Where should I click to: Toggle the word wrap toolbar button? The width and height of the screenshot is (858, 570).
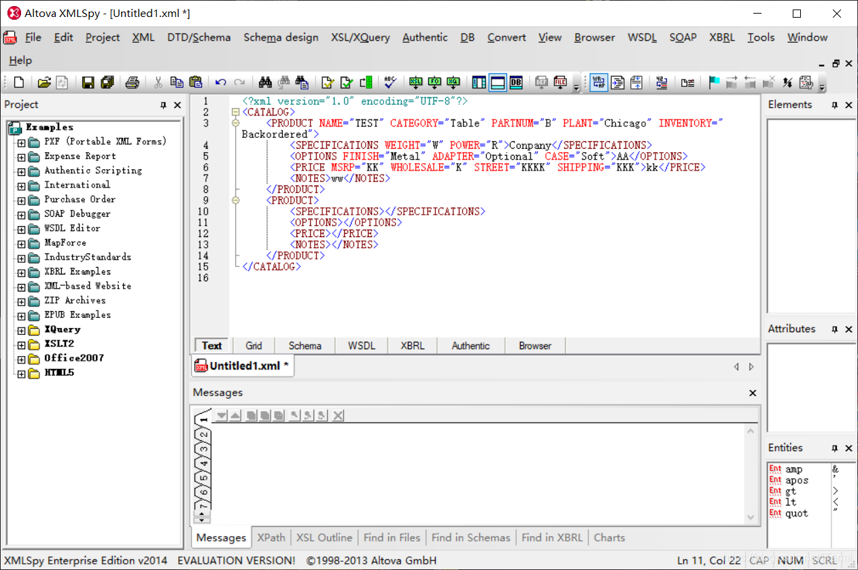599,83
